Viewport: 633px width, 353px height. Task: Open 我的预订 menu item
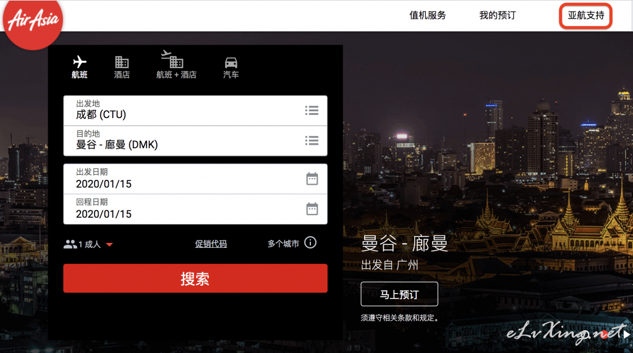pyautogui.click(x=498, y=15)
